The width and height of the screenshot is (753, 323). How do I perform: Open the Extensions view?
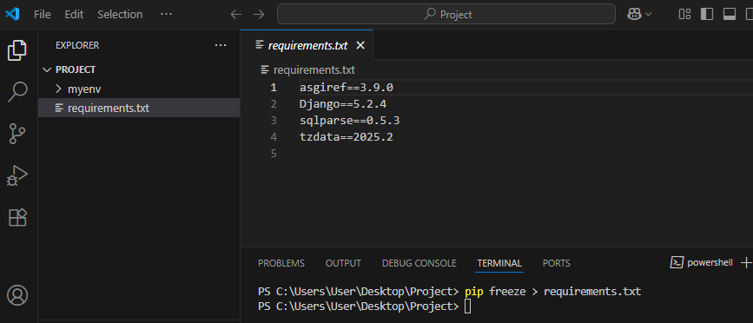[x=17, y=217]
